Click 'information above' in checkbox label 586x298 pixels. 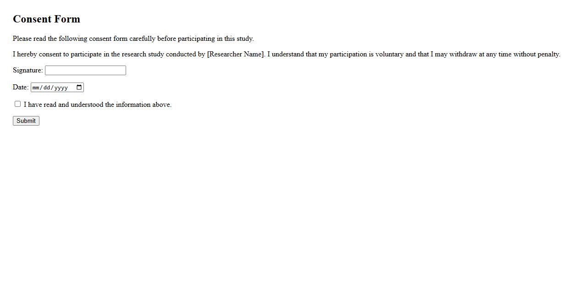point(144,105)
